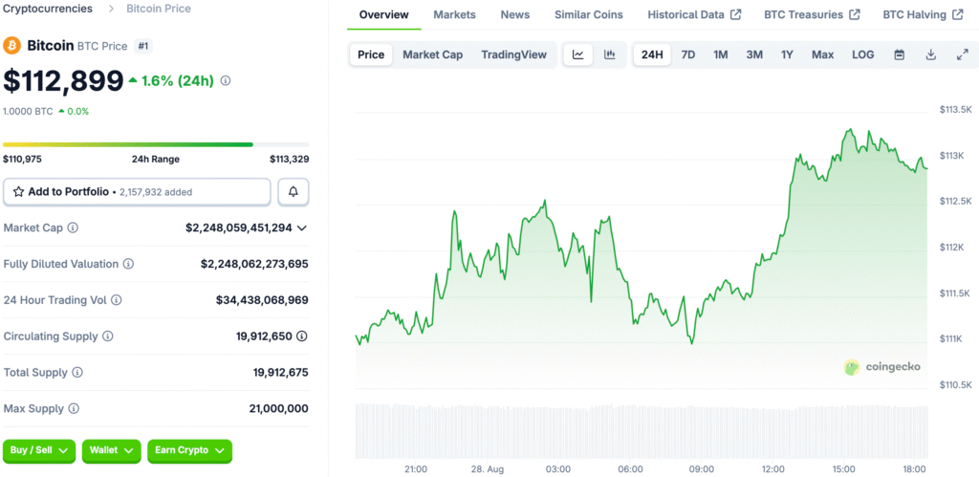Select the TradingView chart mode
Image resolution: width=979 pixels, height=477 pixels.
513,54
